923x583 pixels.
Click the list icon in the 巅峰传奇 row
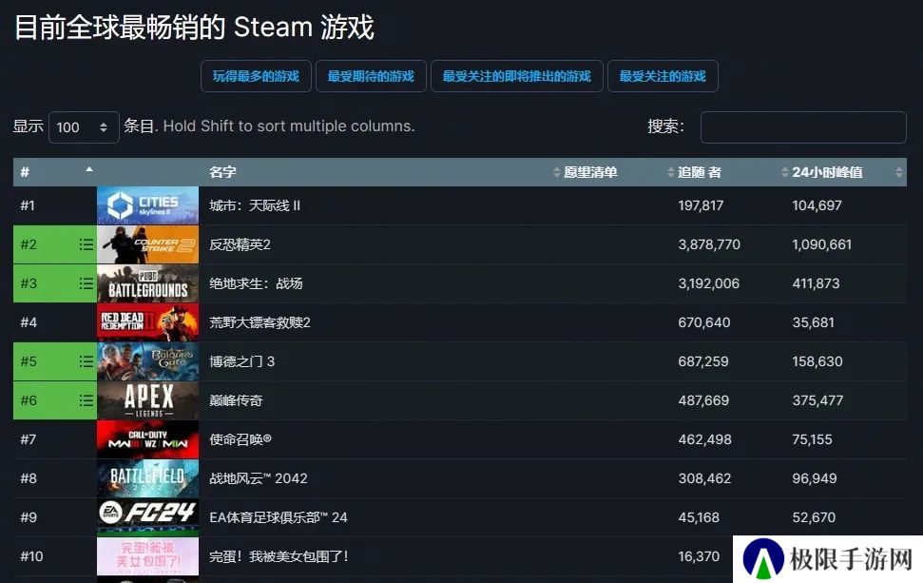(86, 400)
